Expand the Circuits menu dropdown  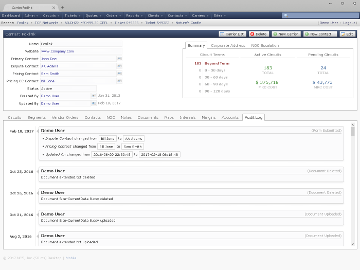(x=51, y=16)
